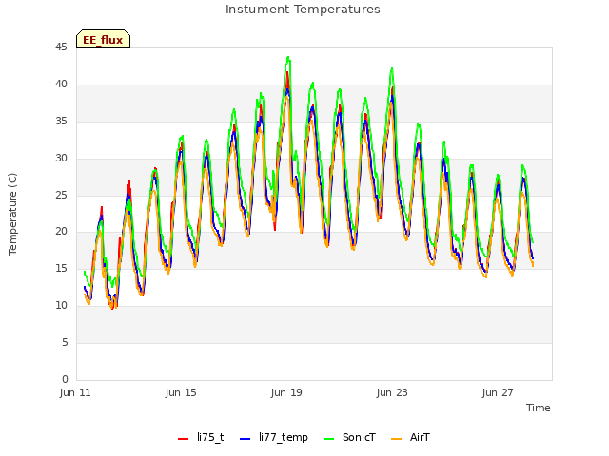Click the 30 y-axis tick label
The width and height of the screenshot is (609, 456).
tap(61, 159)
